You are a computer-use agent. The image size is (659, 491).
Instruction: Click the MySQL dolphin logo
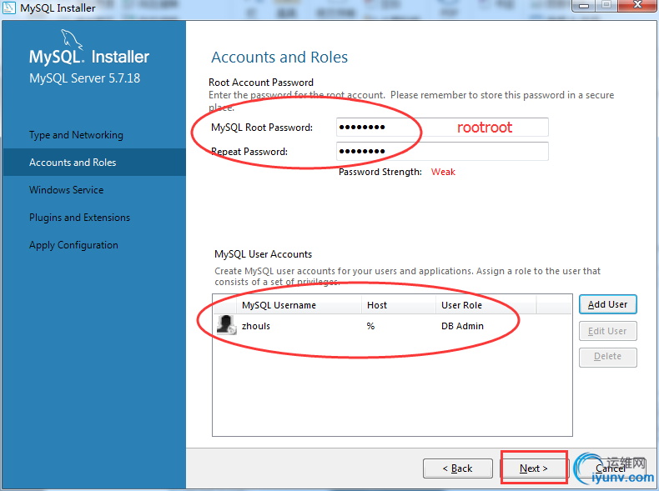point(72,39)
